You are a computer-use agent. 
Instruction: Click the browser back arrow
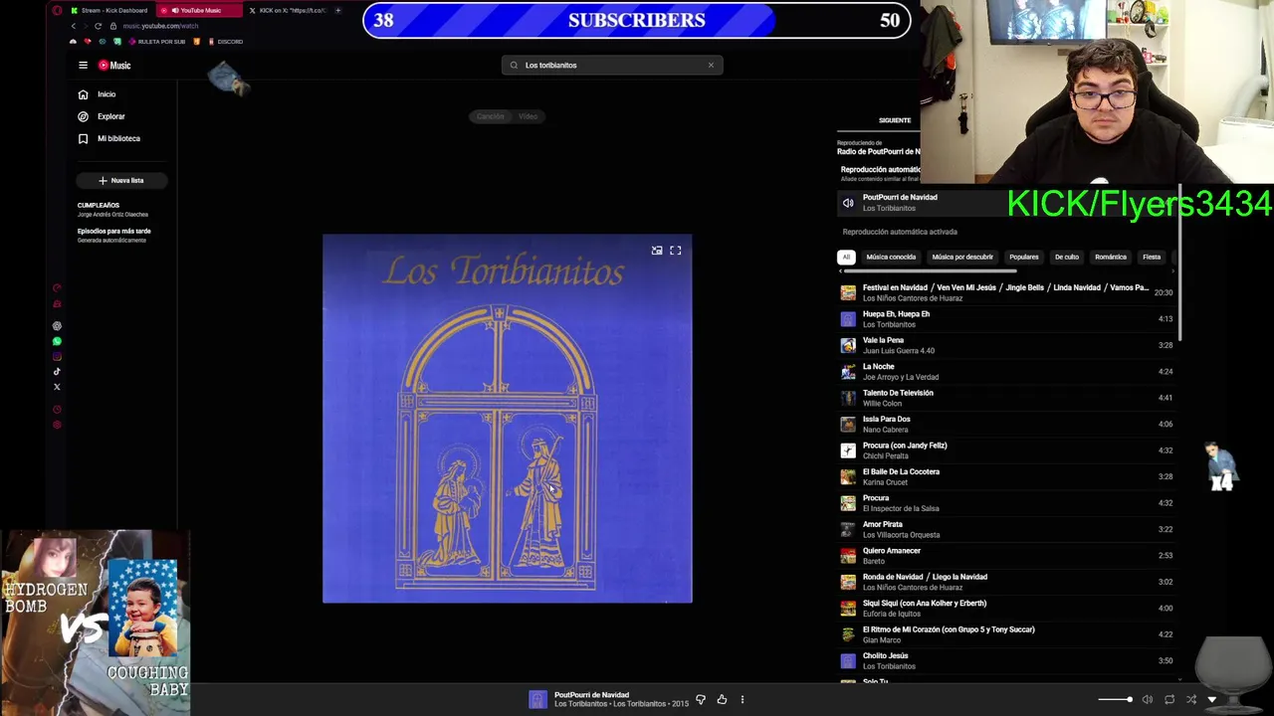tap(73, 26)
